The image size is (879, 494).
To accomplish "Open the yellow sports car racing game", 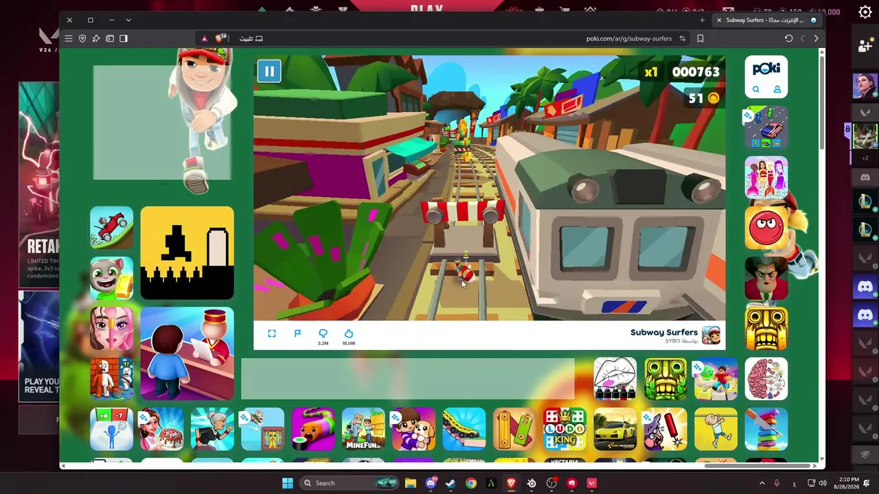I will (x=615, y=429).
